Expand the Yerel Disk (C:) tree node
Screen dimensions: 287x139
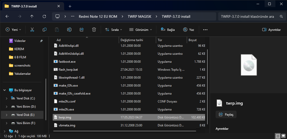7,98
